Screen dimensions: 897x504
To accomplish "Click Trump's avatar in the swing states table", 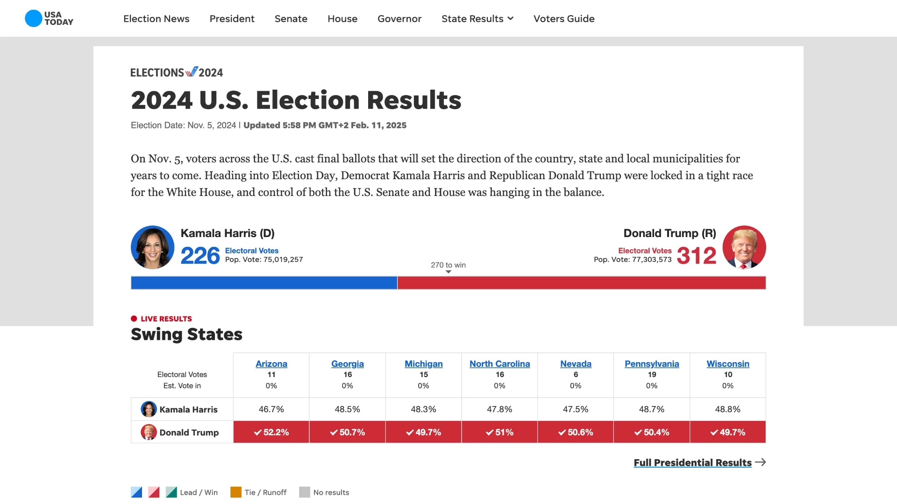I will click(x=149, y=432).
